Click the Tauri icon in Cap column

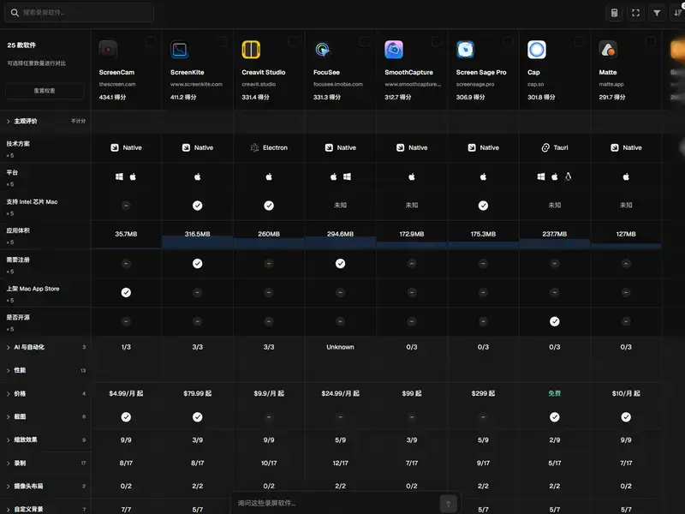point(545,147)
